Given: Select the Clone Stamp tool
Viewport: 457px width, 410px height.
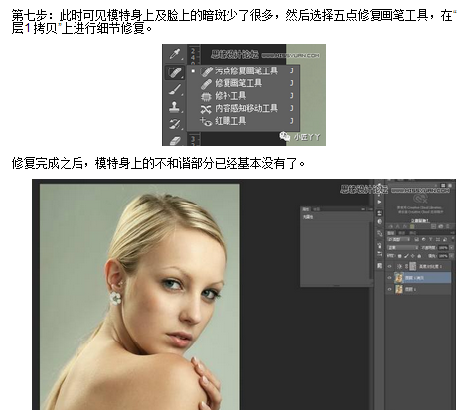Looking at the screenshot, I should pyautogui.click(x=175, y=107).
